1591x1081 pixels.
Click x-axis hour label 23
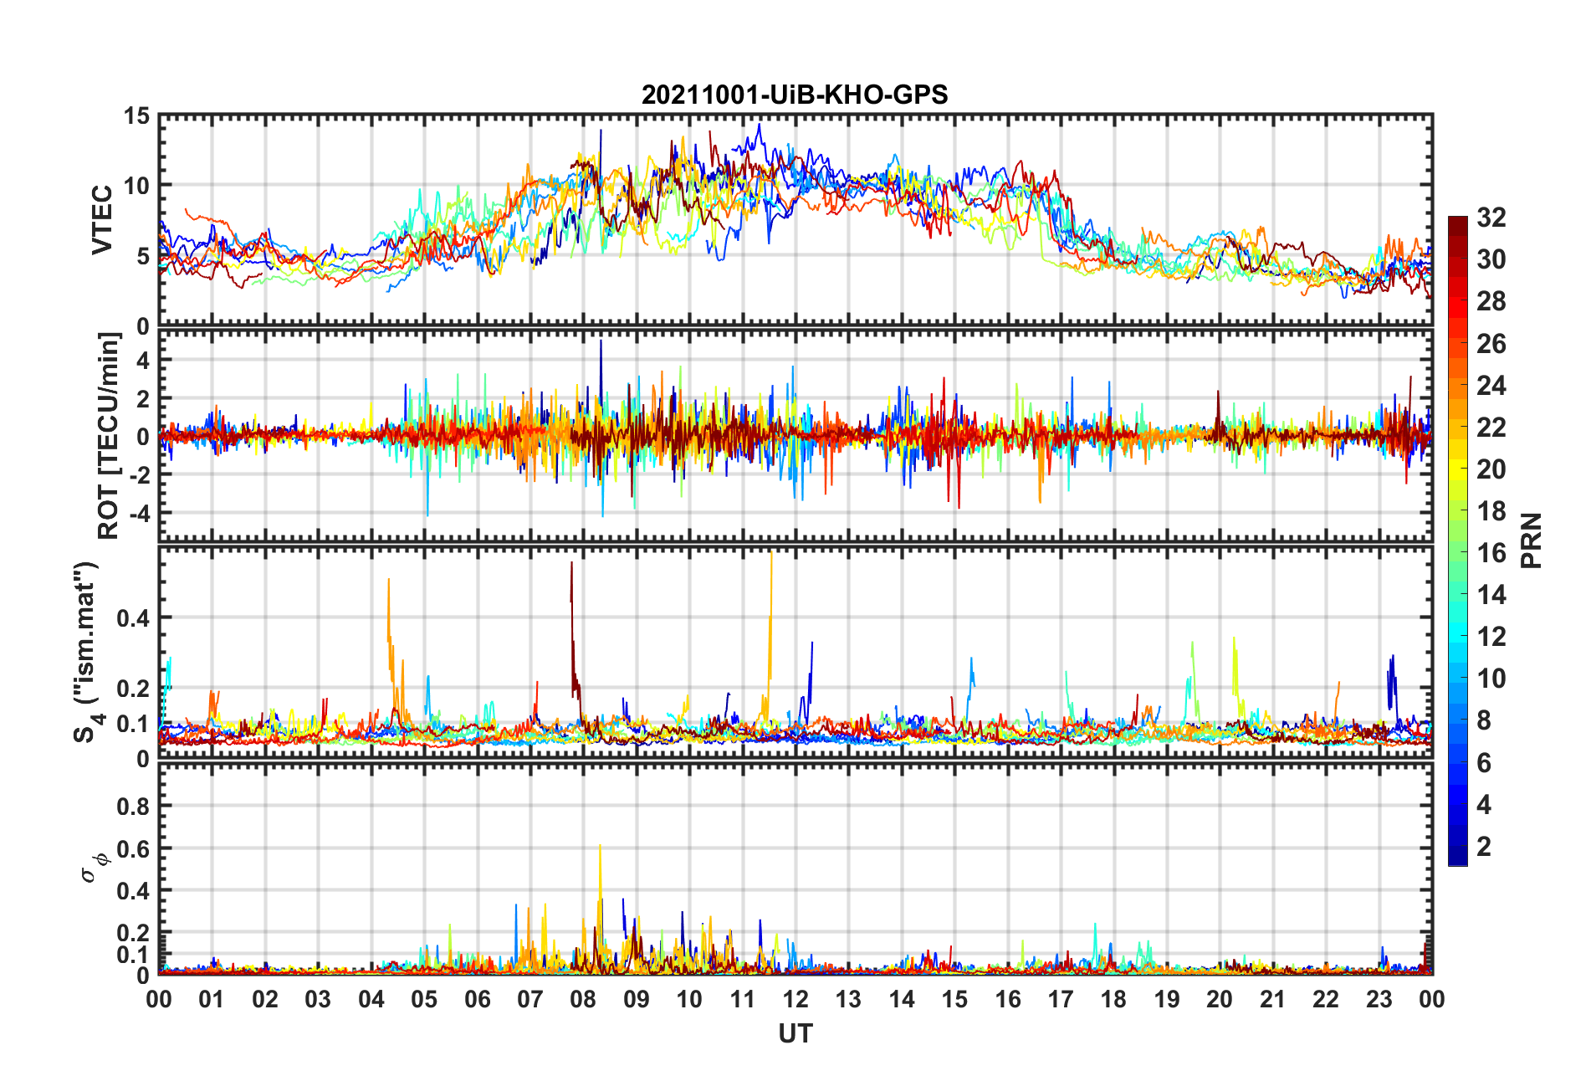1379,999
